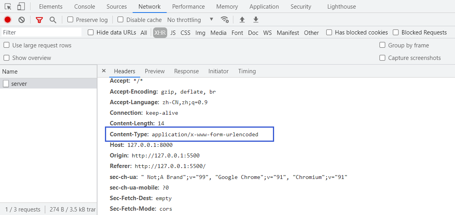Open the Sources panel
Image resolution: width=455 pixels, height=215 pixels.
tap(117, 6)
